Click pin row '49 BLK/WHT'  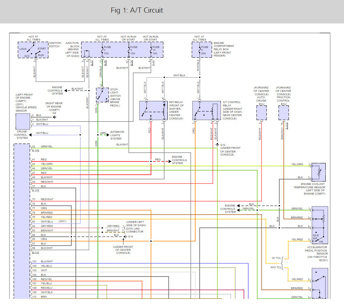(x=42, y=177)
